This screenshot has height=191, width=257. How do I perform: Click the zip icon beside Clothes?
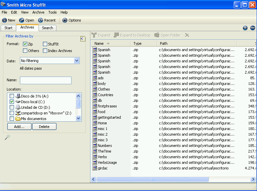(95, 89)
